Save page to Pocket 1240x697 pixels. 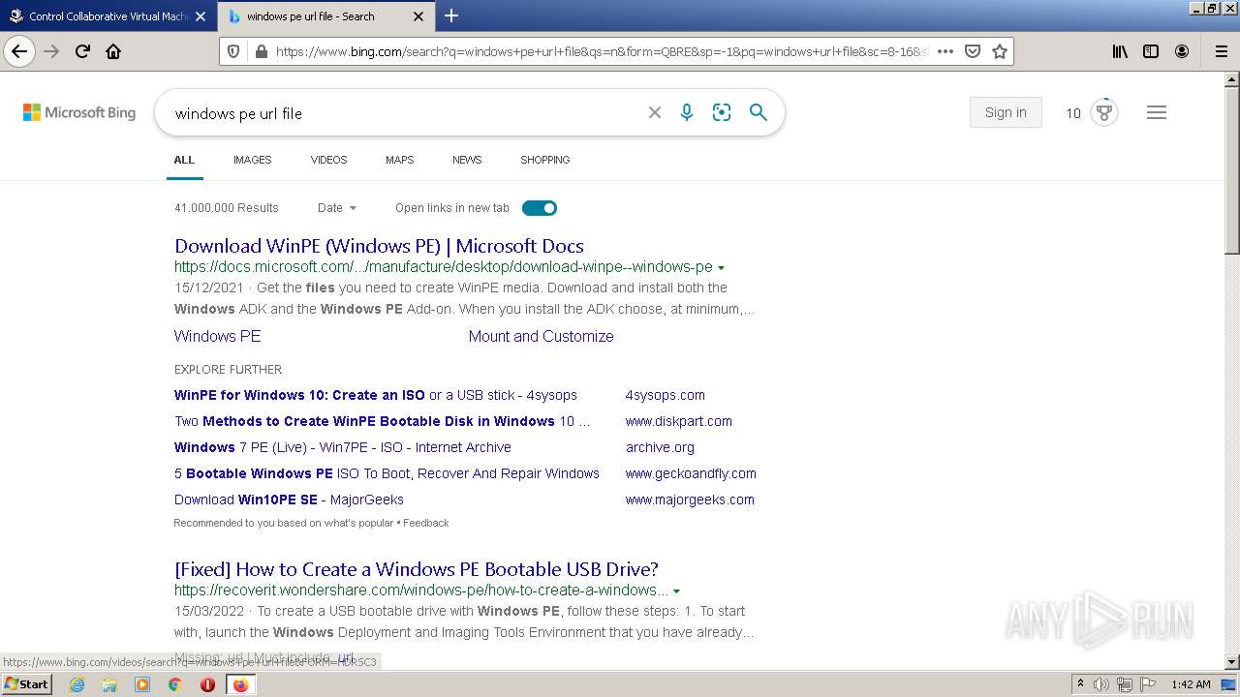pos(973,51)
